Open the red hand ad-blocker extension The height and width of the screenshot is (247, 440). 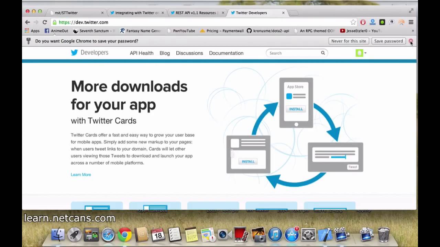point(363,22)
